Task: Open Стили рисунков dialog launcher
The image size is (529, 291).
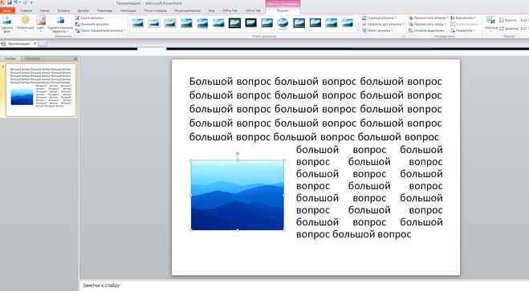Action: pos(403,36)
